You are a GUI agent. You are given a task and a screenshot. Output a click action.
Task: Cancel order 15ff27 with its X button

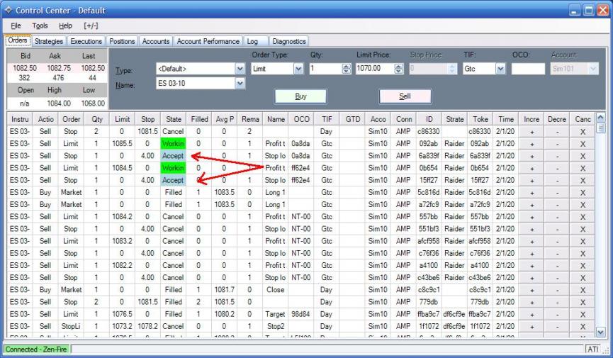coord(583,180)
